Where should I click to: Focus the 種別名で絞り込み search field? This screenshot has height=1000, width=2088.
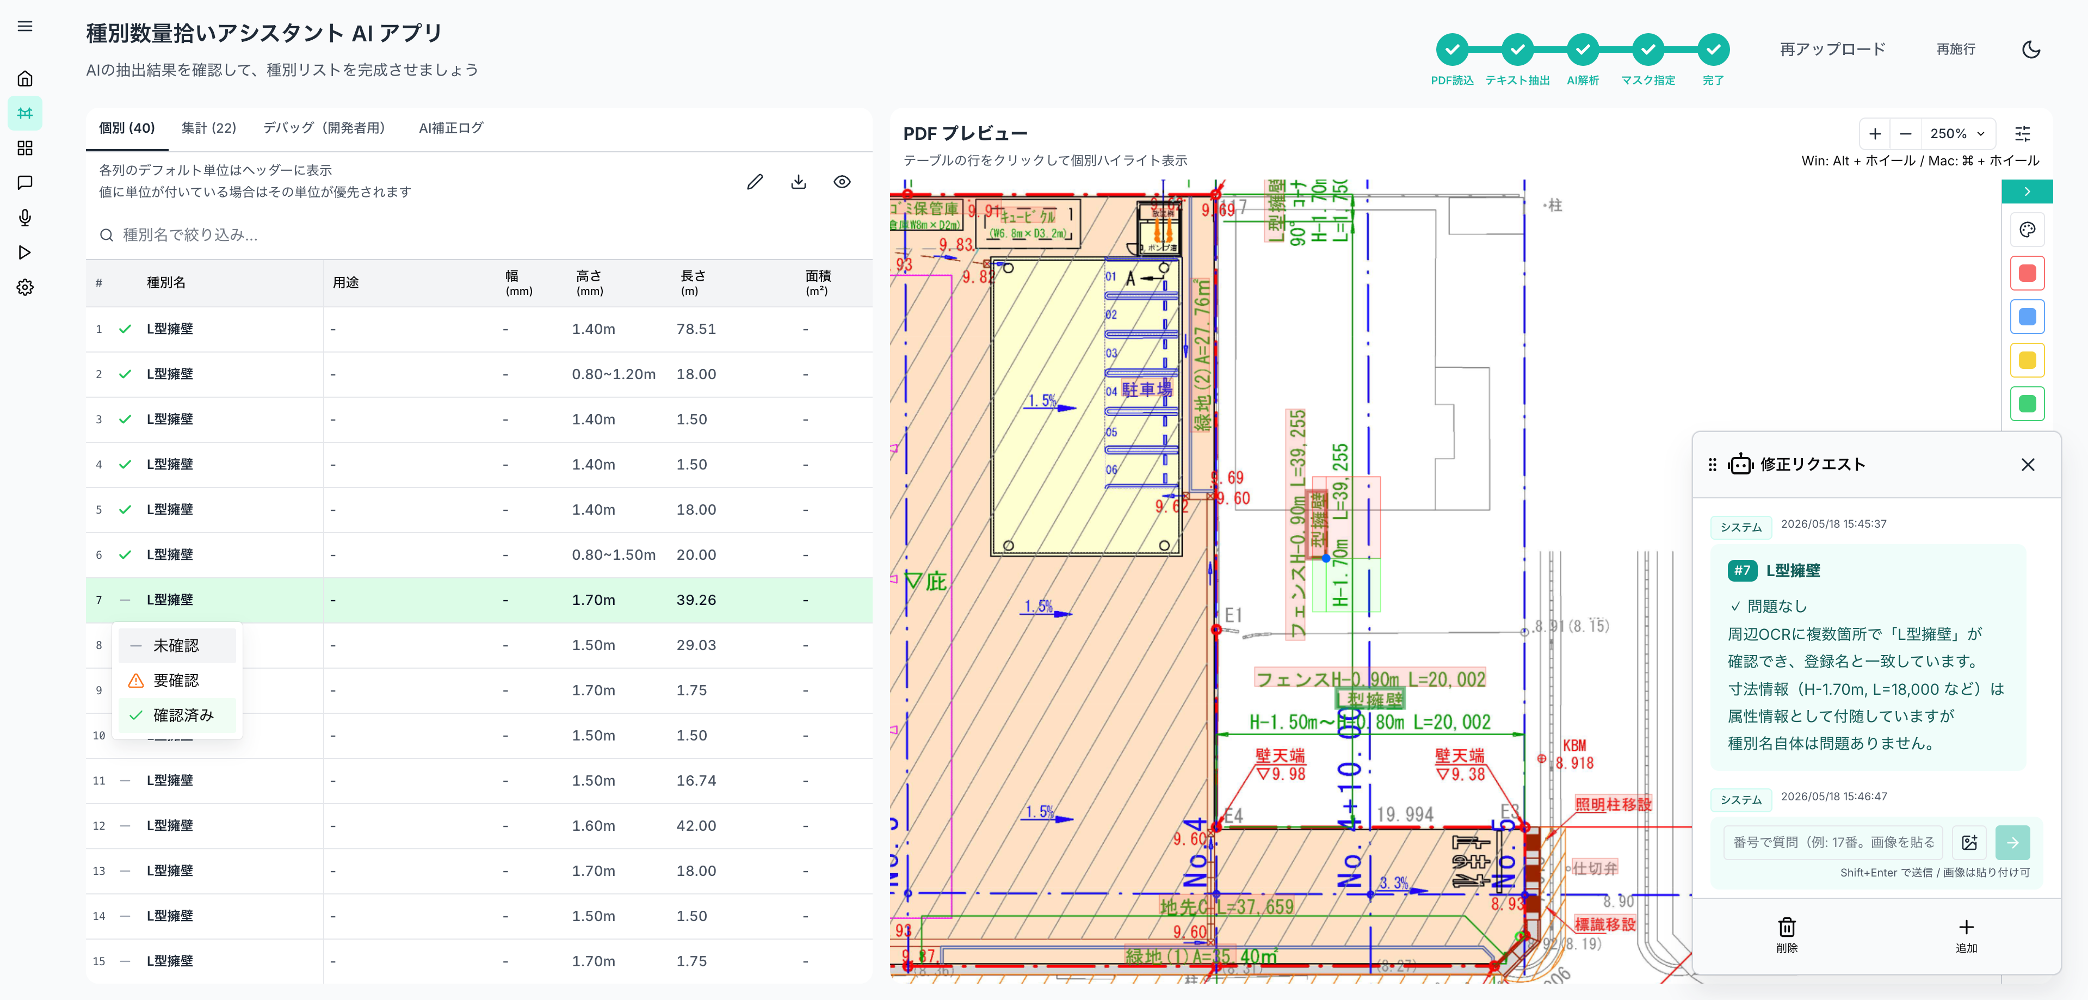tap(478, 235)
